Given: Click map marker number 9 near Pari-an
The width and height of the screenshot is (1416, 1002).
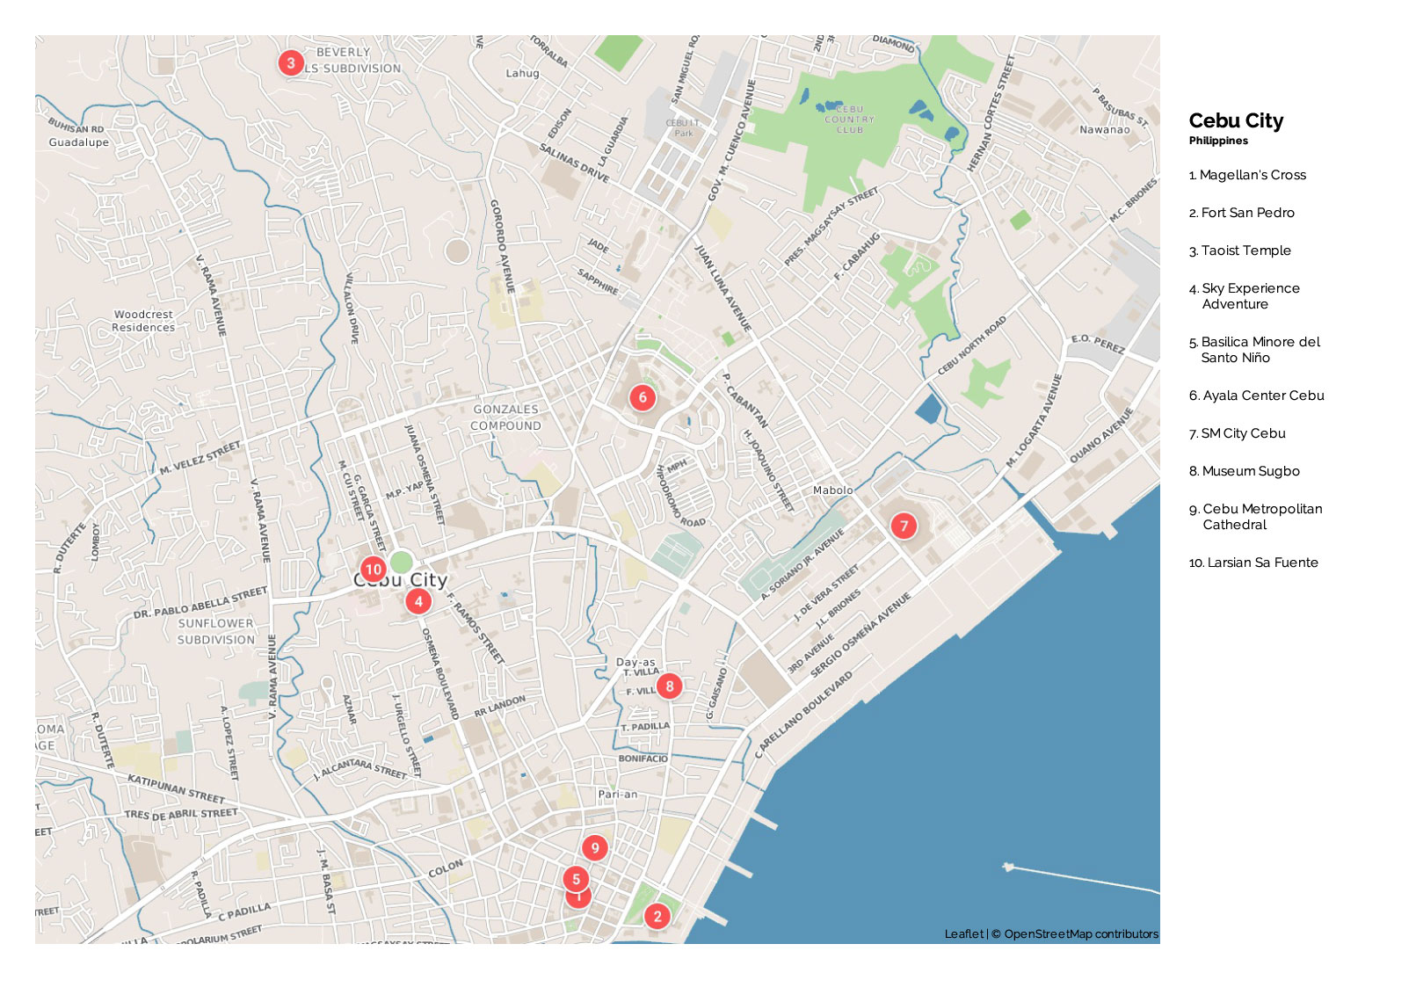Looking at the screenshot, I should 595,848.
